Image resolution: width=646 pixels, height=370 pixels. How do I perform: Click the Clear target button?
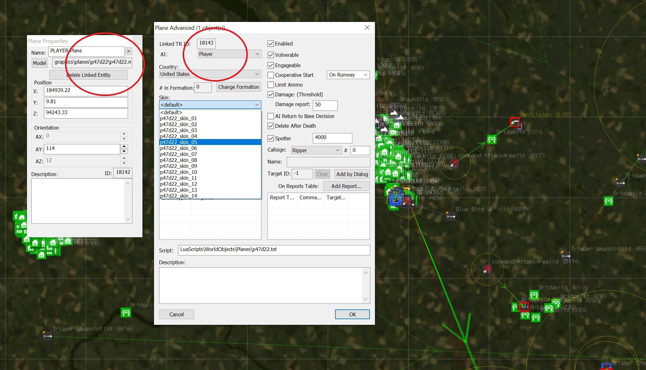(x=322, y=174)
